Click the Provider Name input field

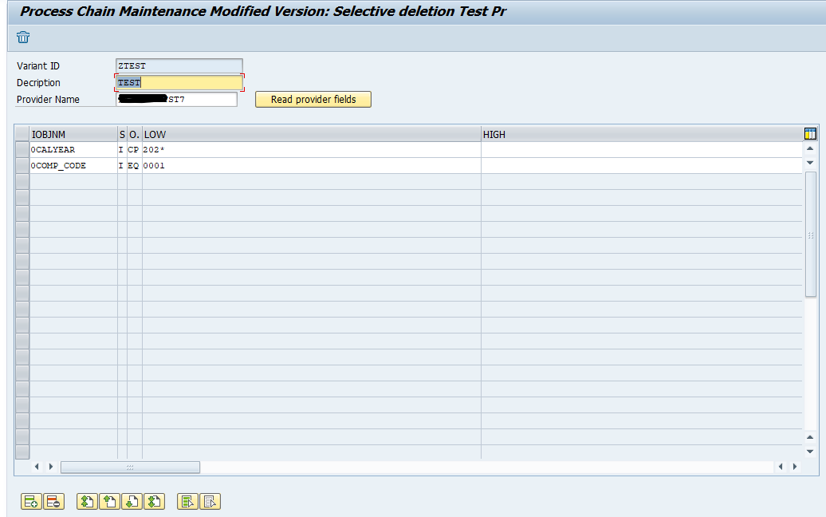click(x=179, y=99)
